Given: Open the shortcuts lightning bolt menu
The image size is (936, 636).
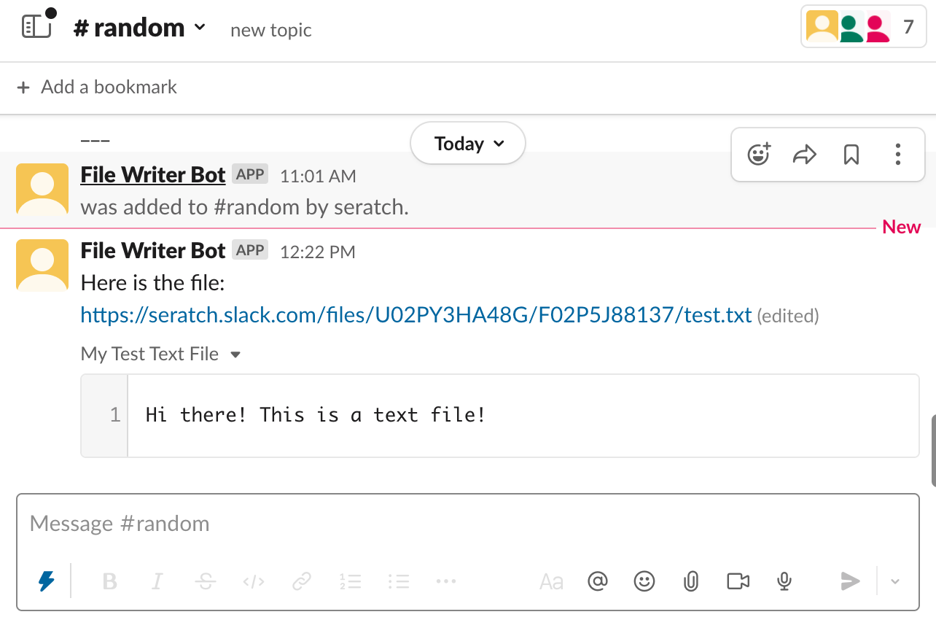Looking at the screenshot, I should coord(46,581).
